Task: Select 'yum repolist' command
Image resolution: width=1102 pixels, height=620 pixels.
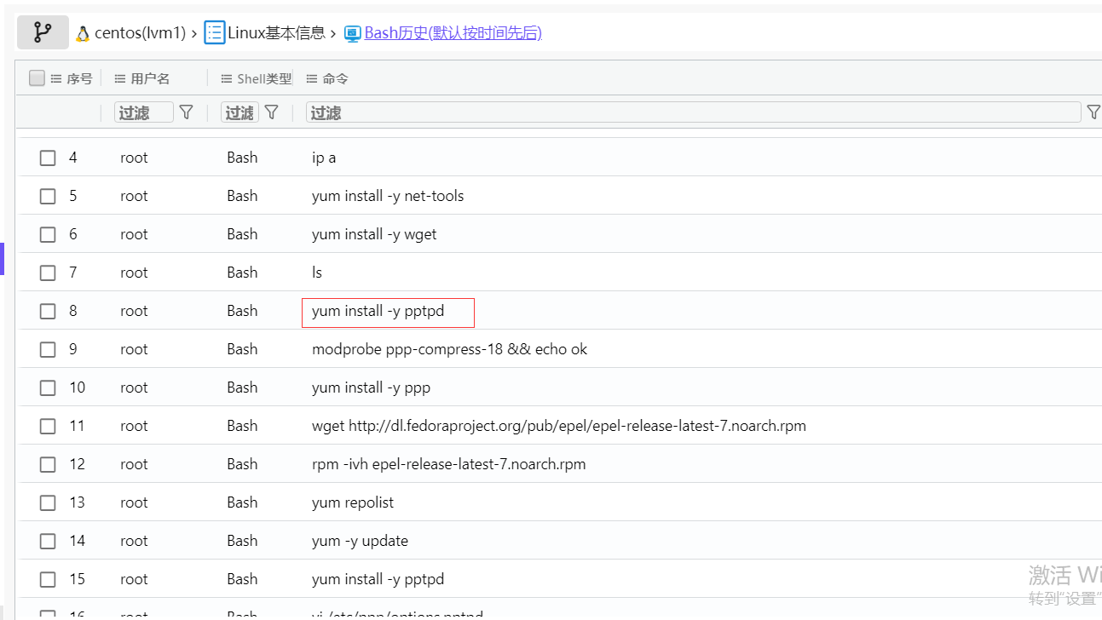Action: coord(353,502)
